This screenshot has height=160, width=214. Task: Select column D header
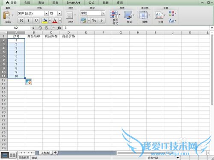tap(68, 32)
